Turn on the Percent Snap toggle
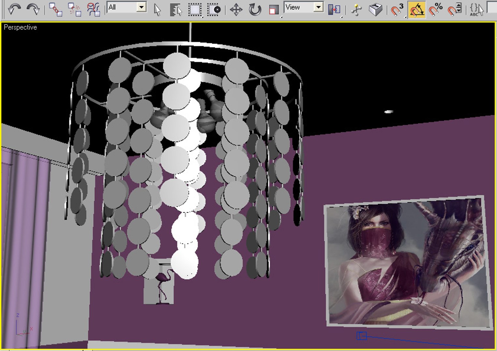This screenshot has width=497, height=351. click(435, 9)
